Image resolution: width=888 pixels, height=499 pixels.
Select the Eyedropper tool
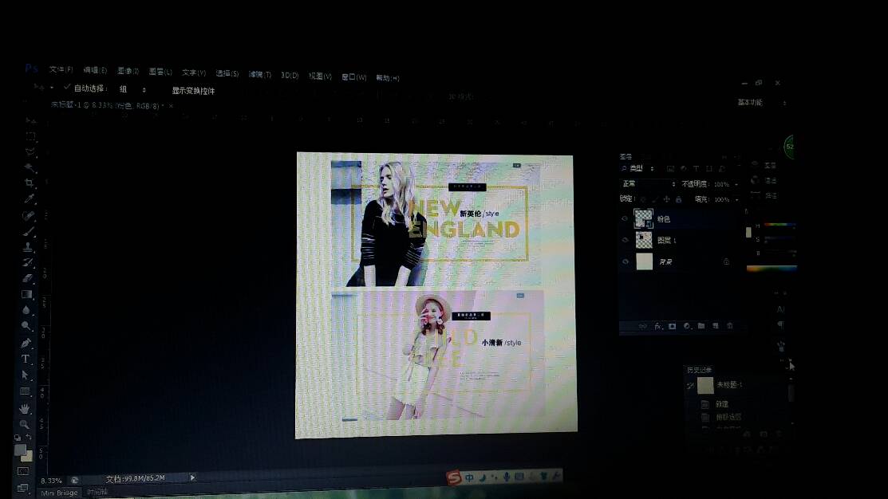coord(29,198)
